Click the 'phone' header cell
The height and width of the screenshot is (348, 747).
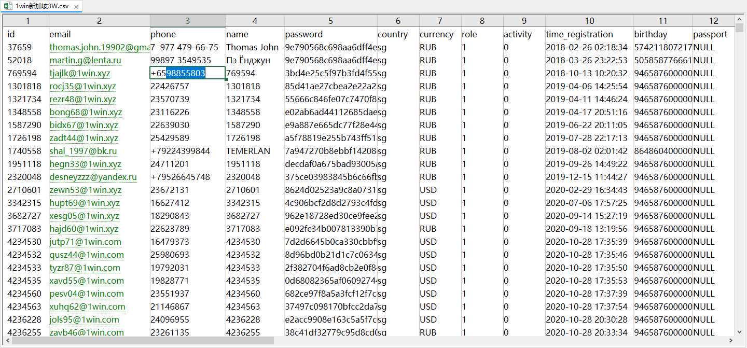(x=188, y=34)
